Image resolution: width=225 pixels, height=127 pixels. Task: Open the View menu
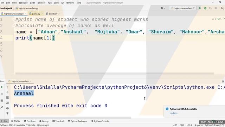[14, 2]
